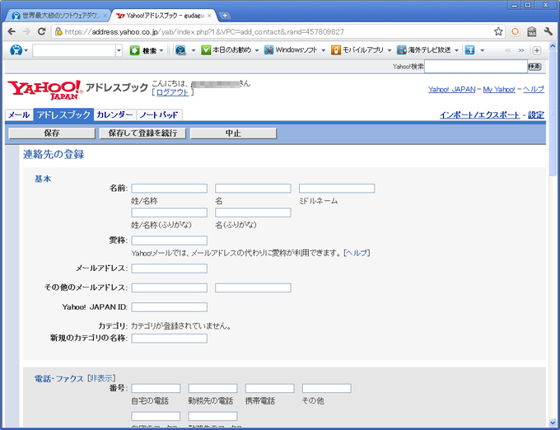Open the blue toolbar logo dropdown arrow
Image resolution: width=560 pixels, height=430 pixels.
point(26,50)
